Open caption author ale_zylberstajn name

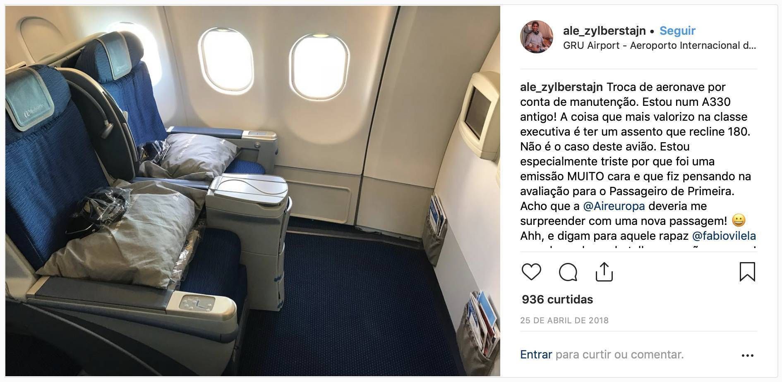tap(561, 87)
